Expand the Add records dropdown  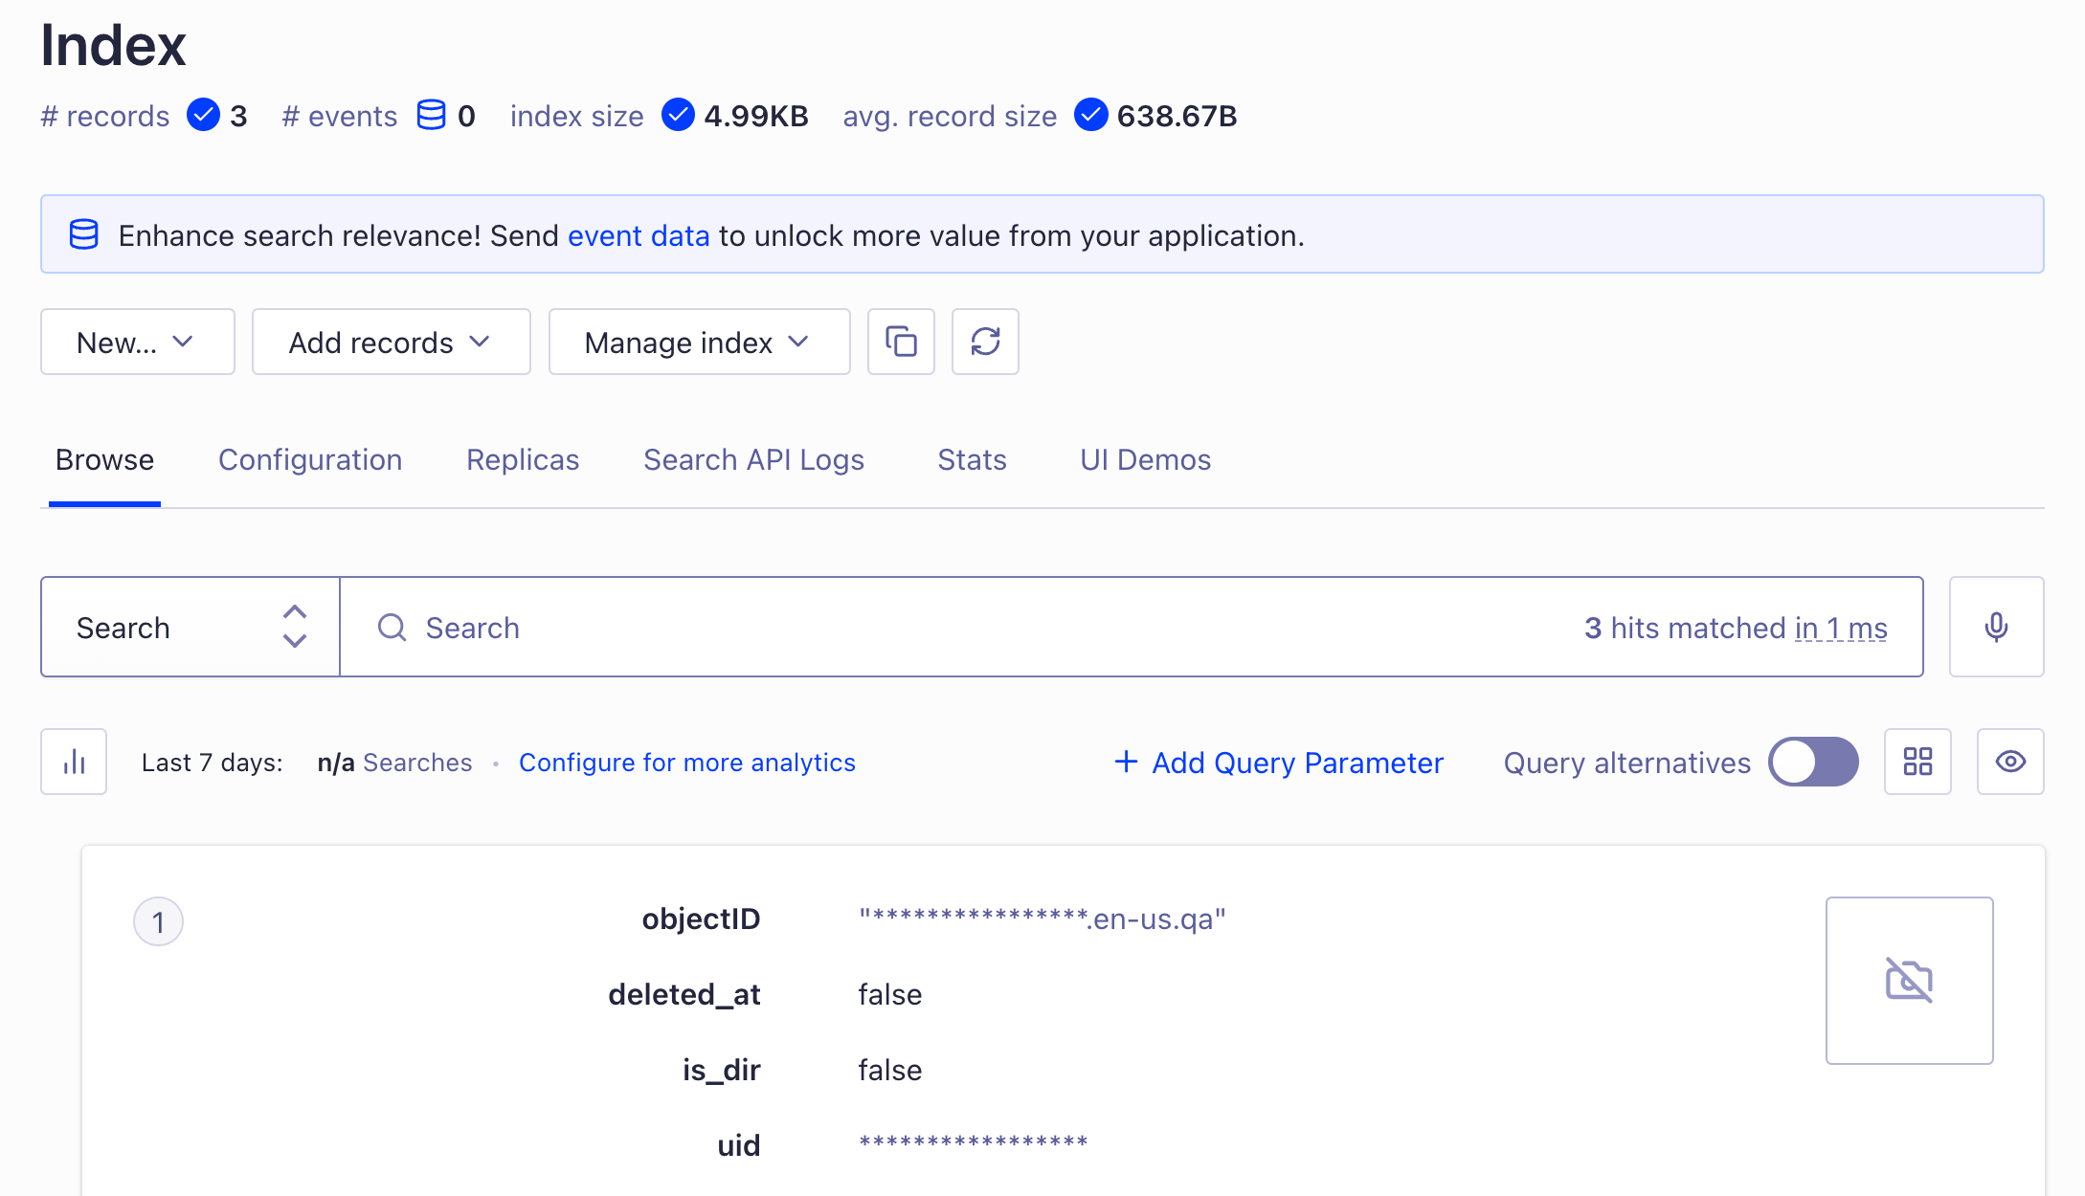(x=391, y=342)
